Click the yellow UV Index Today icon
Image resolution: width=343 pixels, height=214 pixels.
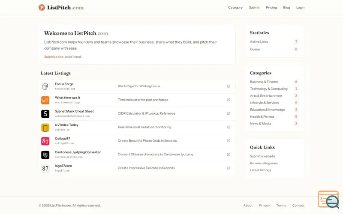click(45, 128)
